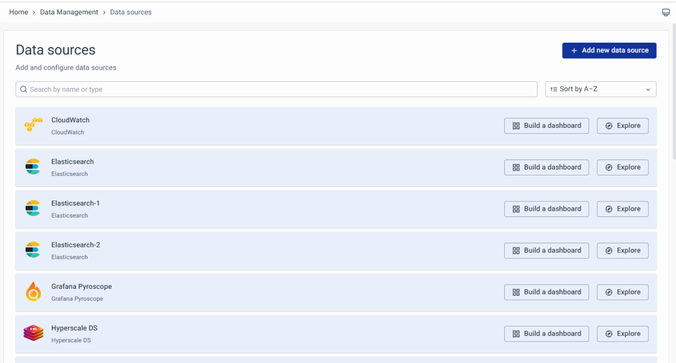Click the search magnifier icon
676x363 pixels.
(x=24, y=89)
